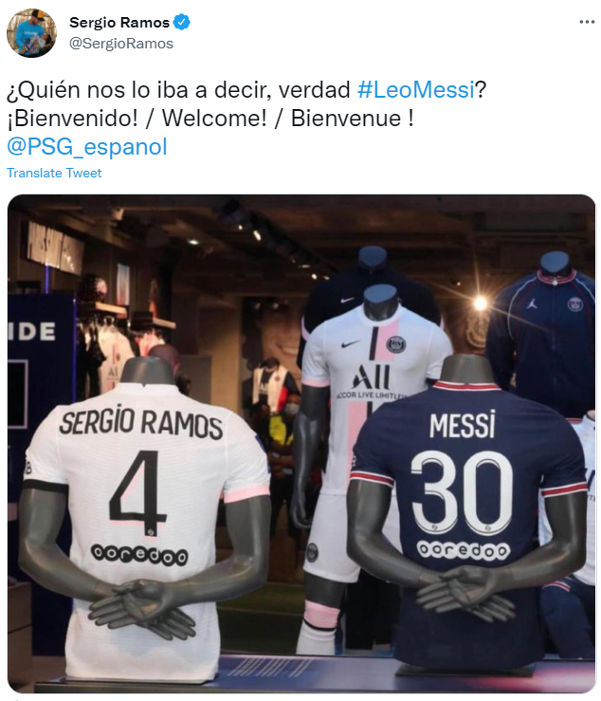The image size is (601, 701).
Task: Click the blue verified badge
Action: [x=181, y=22]
